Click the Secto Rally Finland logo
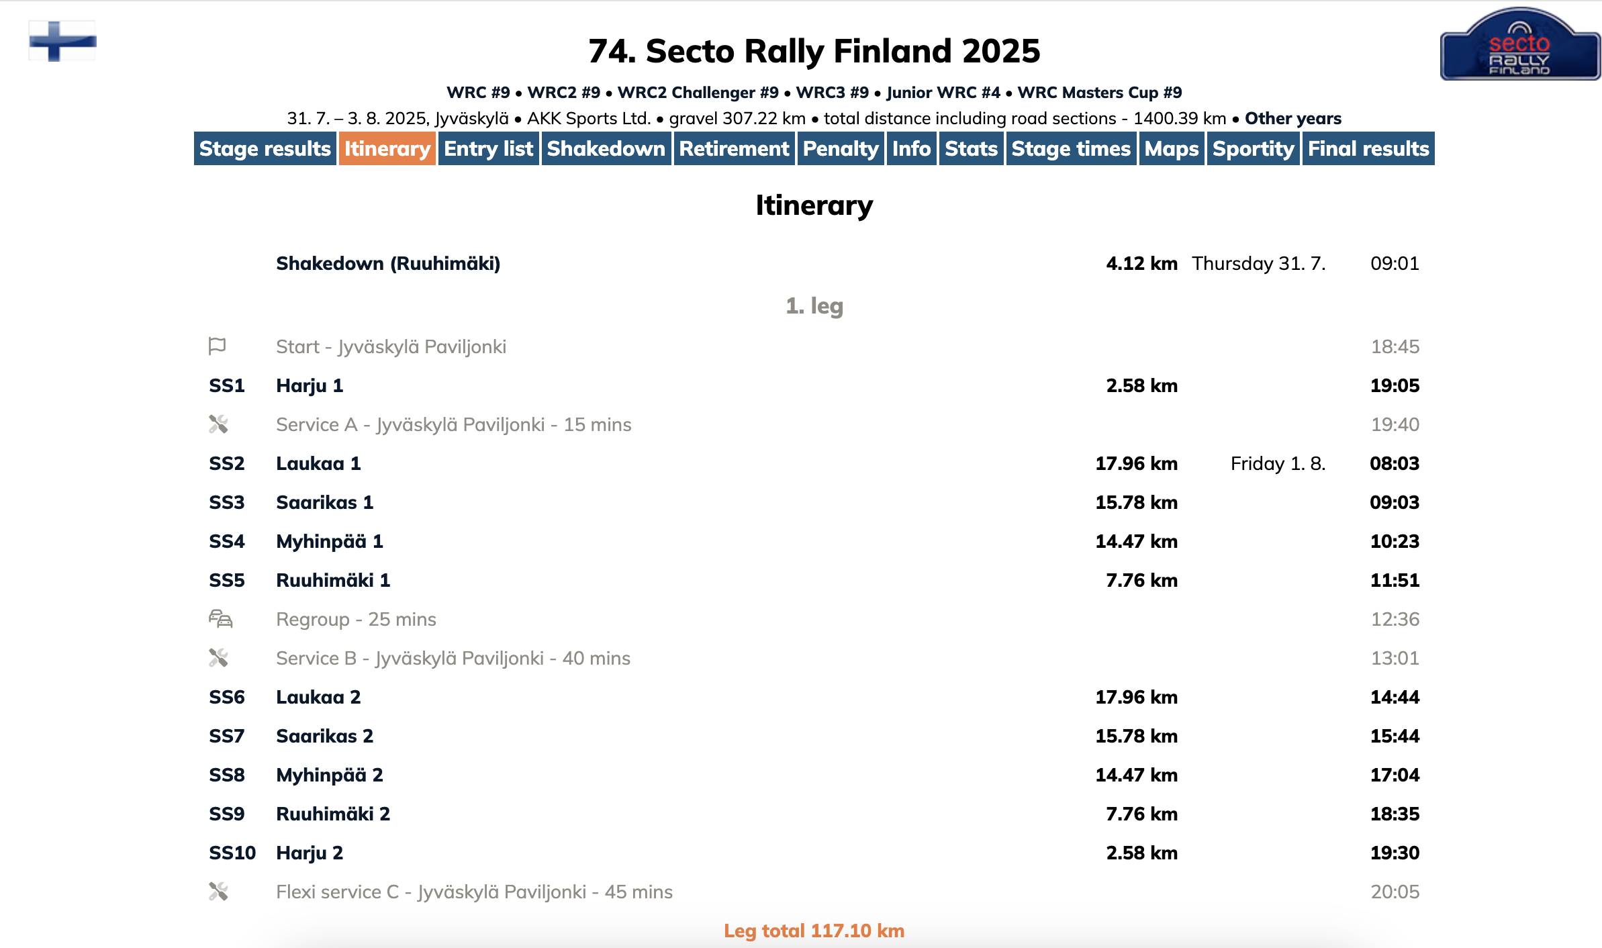 tap(1519, 45)
